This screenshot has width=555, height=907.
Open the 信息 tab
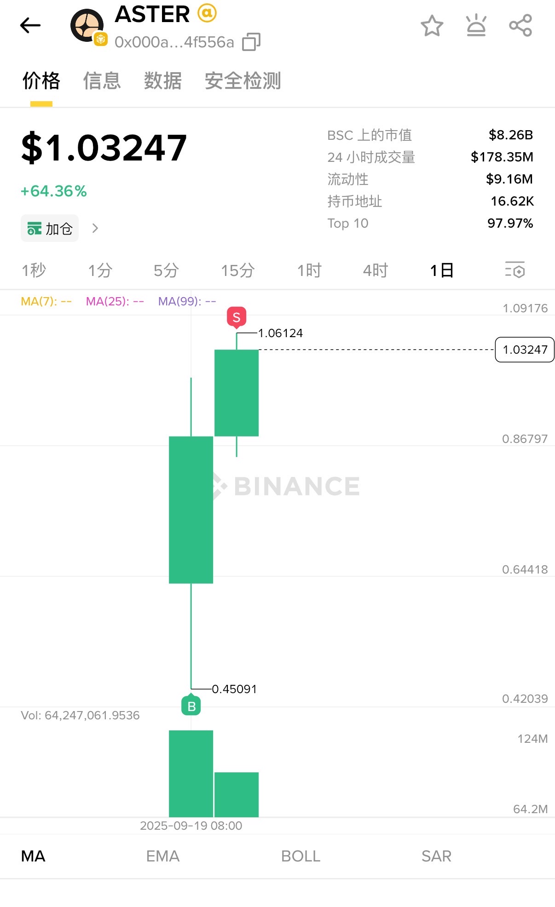coord(102,81)
